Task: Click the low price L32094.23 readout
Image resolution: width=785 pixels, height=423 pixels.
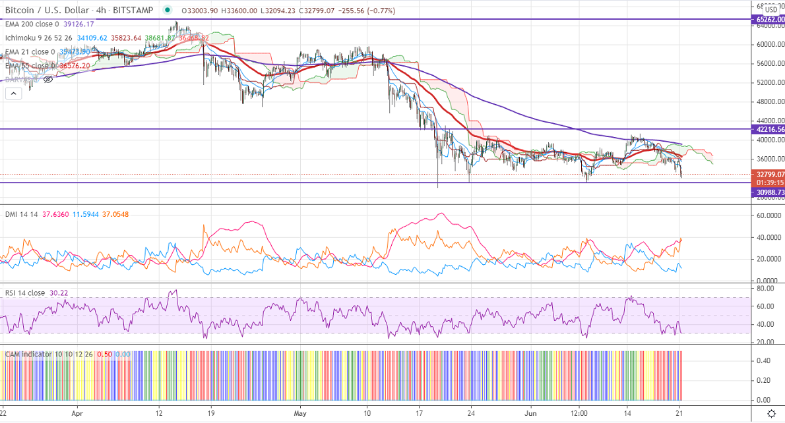Action: pyautogui.click(x=278, y=11)
